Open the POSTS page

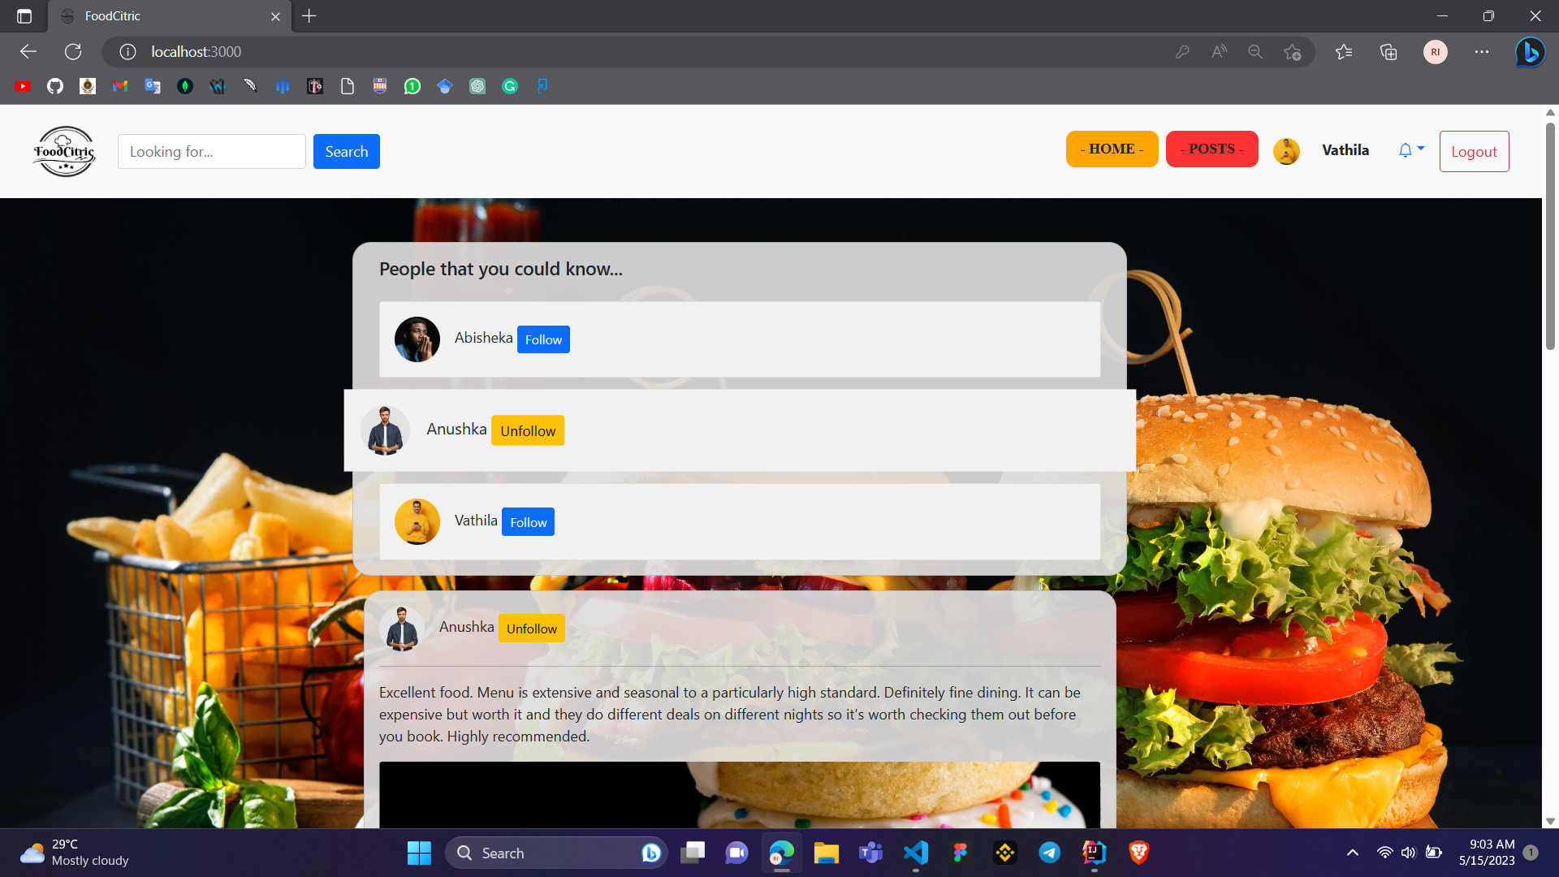(1211, 149)
